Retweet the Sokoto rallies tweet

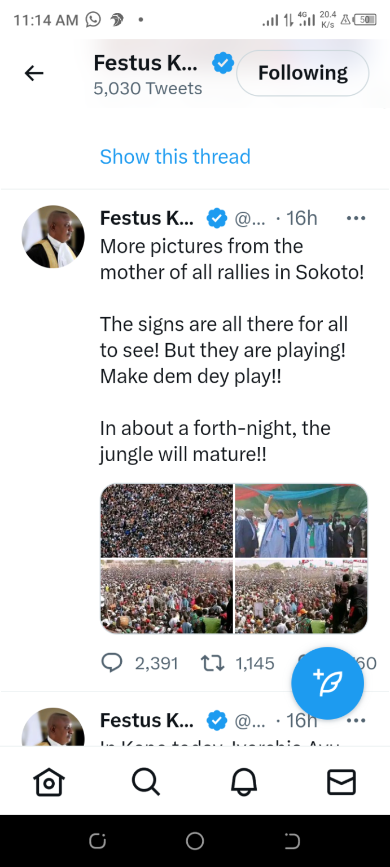(x=212, y=663)
